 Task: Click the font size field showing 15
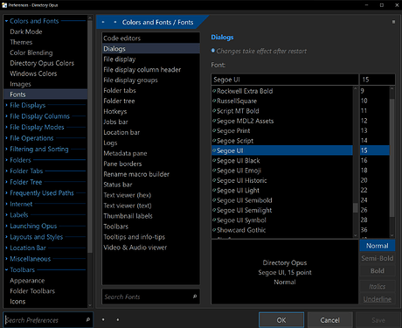tap(378, 80)
